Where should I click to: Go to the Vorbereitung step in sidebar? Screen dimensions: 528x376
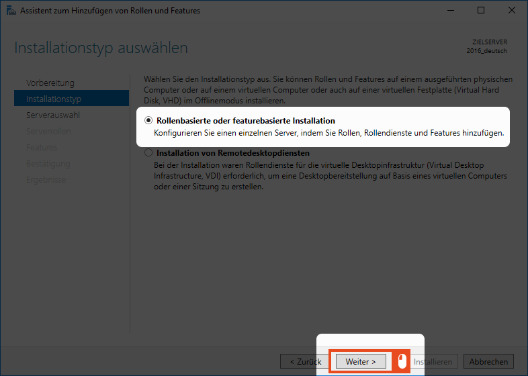[50, 83]
